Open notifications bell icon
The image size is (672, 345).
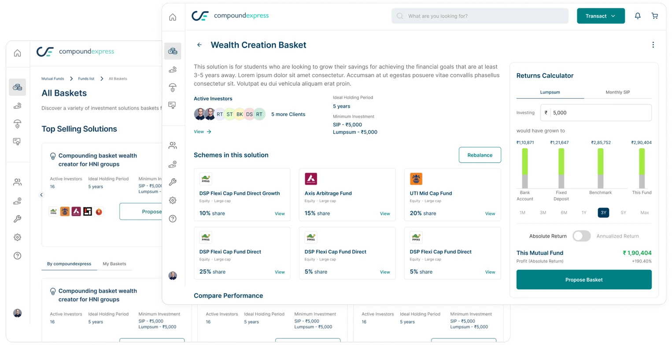tap(638, 16)
